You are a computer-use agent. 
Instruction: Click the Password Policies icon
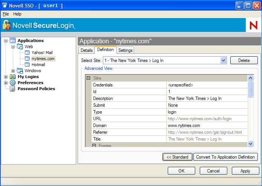click(13, 89)
